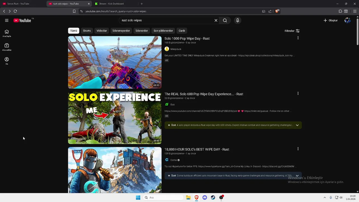Open Ana Sayfa home icon in sidebar

[x=7, y=33]
